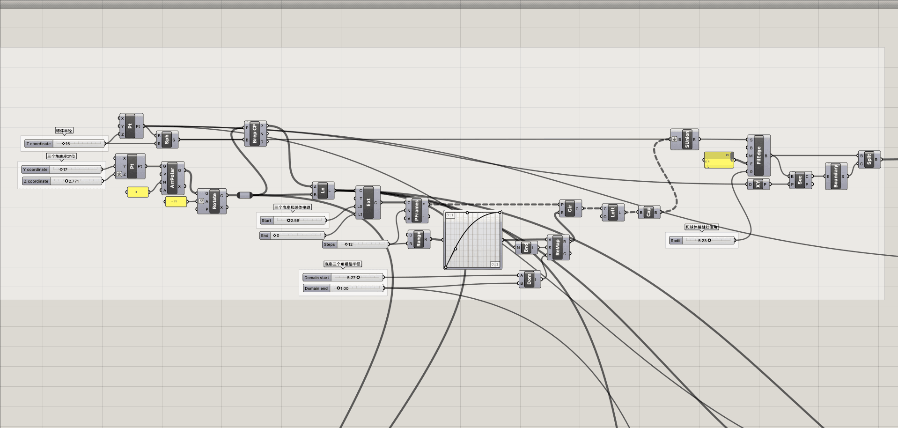Image resolution: width=898 pixels, height=428 pixels.
Task: Select the SUnion solid union component
Action: click(x=685, y=139)
